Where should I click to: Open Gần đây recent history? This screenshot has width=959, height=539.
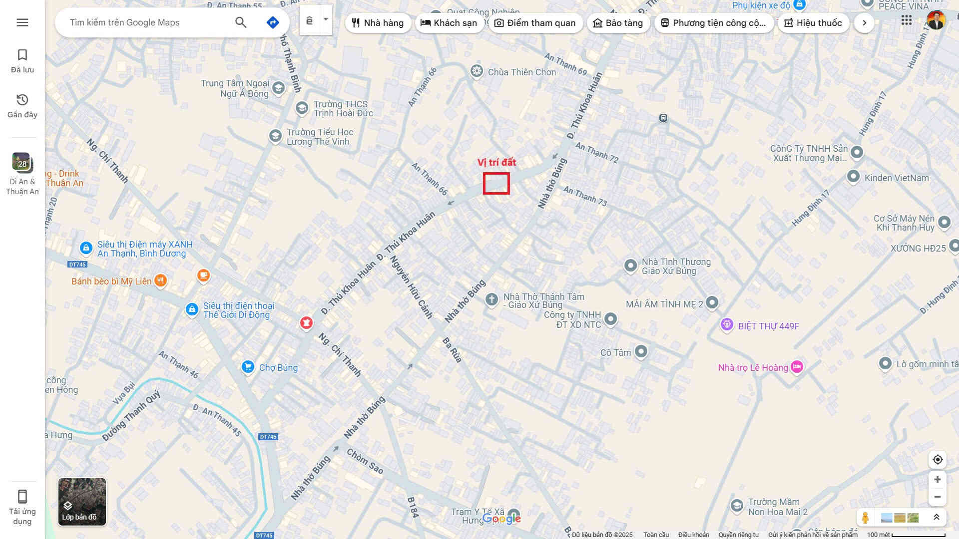(22, 106)
